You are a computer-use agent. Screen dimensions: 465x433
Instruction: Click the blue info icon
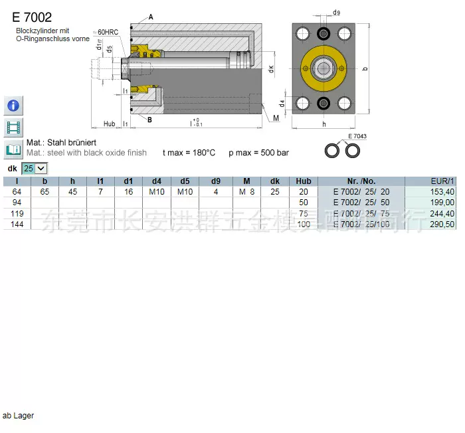pyautogui.click(x=13, y=105)
